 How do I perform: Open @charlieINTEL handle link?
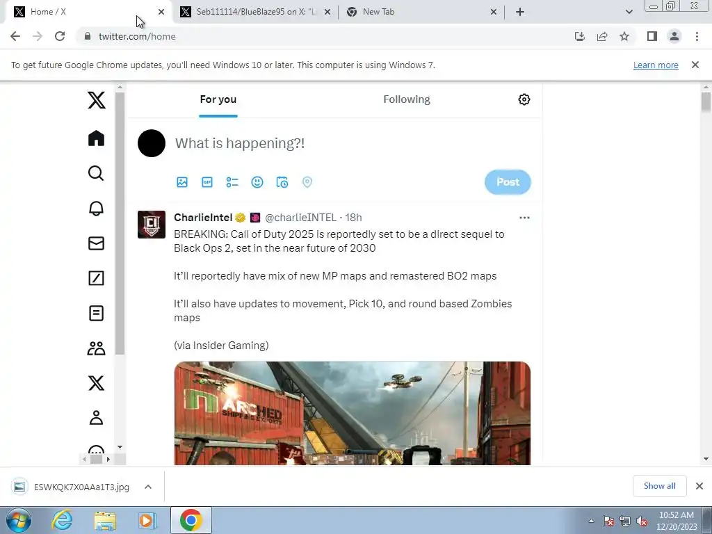[300, 218]
